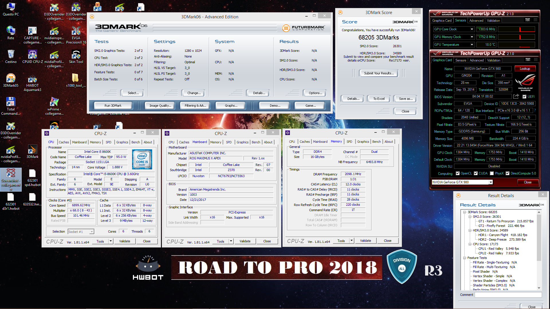Click the Result Details vertical scrollbar thumb
This screenshot has height=309, width=550.
tap(539, 237)
